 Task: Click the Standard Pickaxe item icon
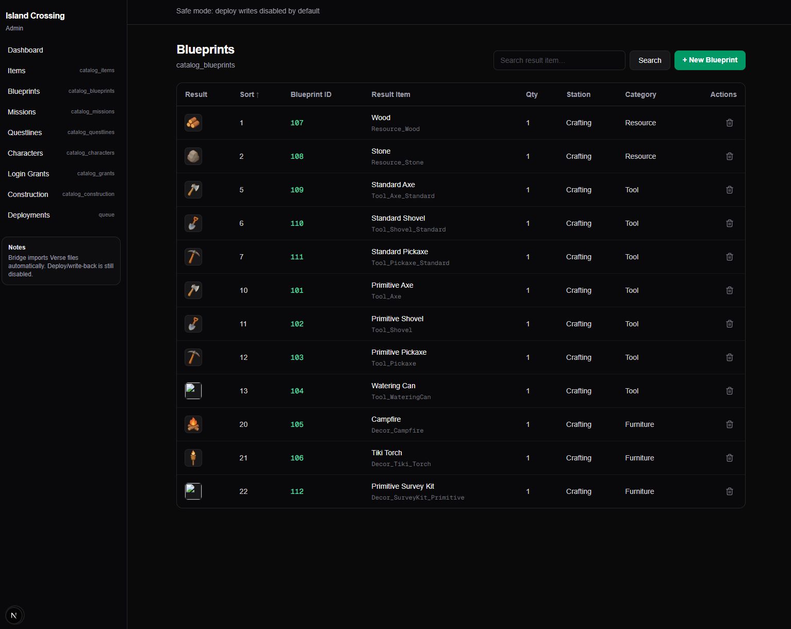tap(193, 257)
